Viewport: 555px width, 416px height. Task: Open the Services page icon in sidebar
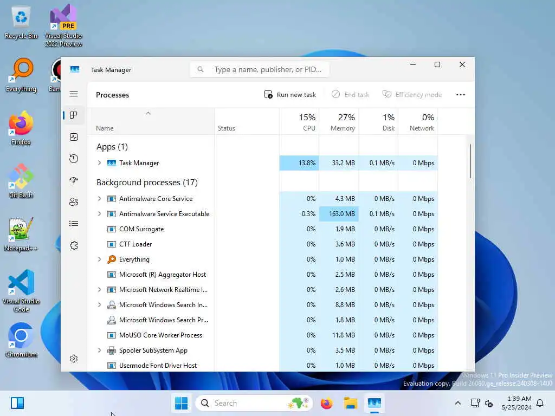click(x=74, y=245)
